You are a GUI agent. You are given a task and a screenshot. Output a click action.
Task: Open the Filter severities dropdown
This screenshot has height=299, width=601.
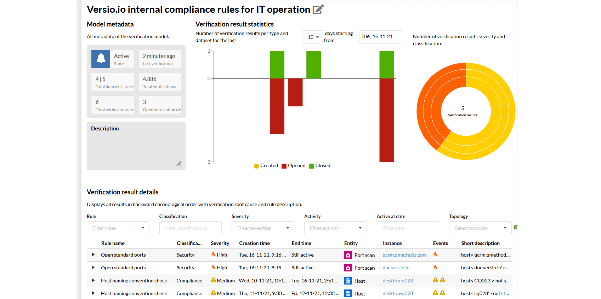[x=263, y=228]
